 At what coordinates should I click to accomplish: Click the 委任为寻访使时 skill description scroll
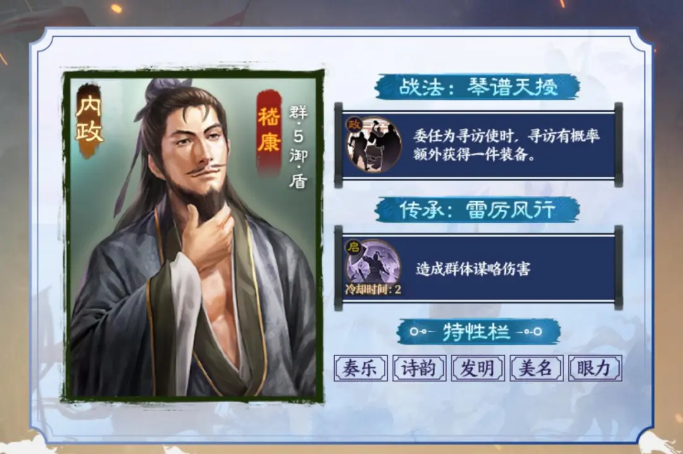pos(478,145)
